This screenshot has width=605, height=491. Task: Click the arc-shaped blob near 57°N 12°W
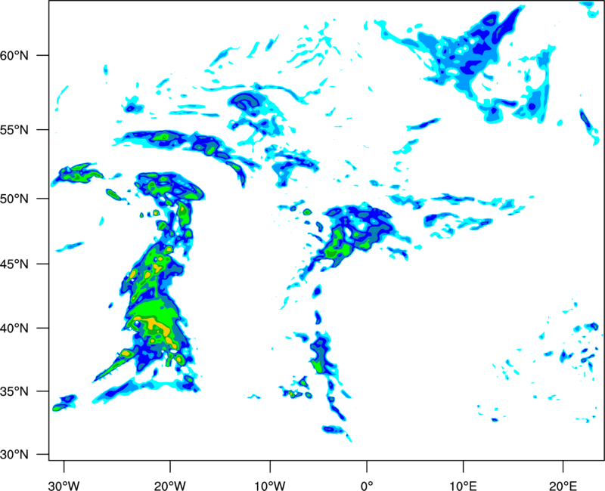click(246, 101)
